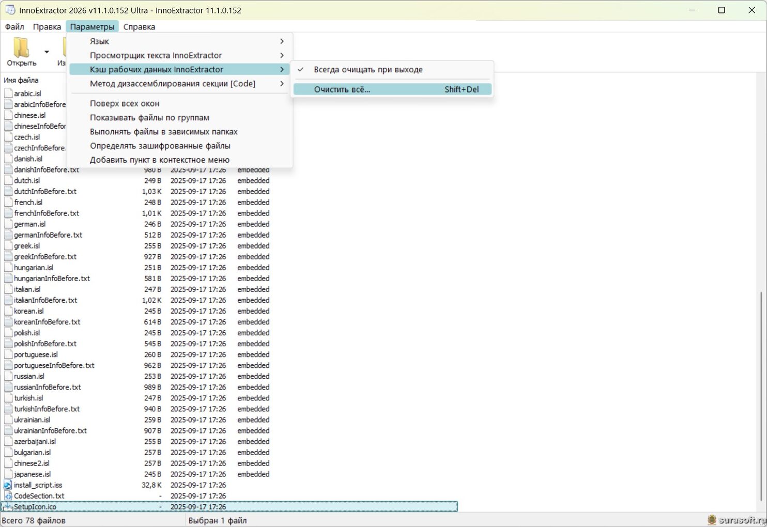Click the japanese.isl file icon
The width and height of the screenshot is (767, 527).
coord(8,474)
